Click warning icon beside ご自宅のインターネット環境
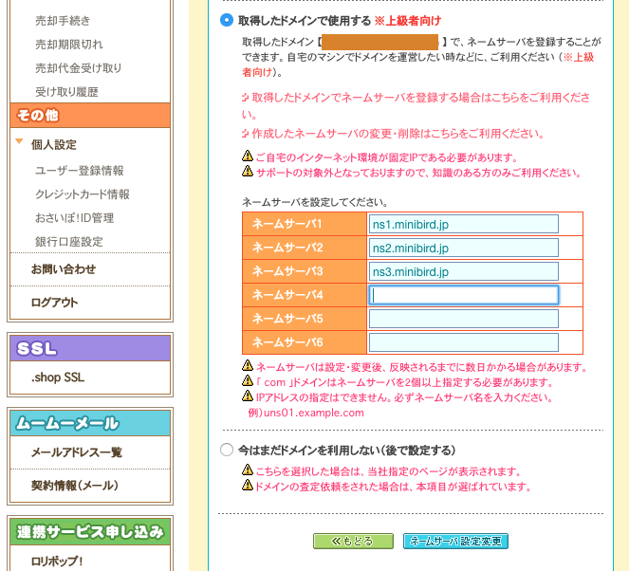Viewport: 629px width, 571px height. (248, 156)
